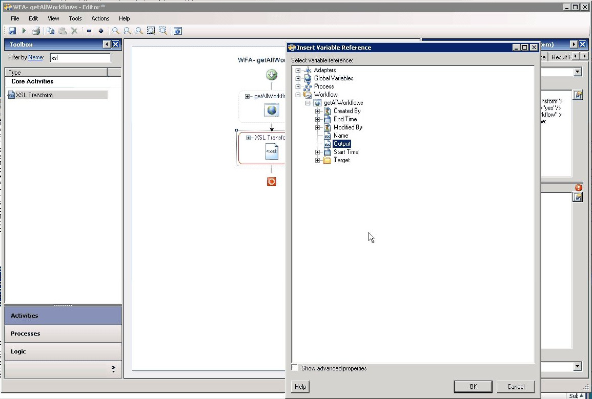Click the Type column header in Toolbox
This screenshot has width=592, height=399.
pyautogui.click(x=56, y=72)
